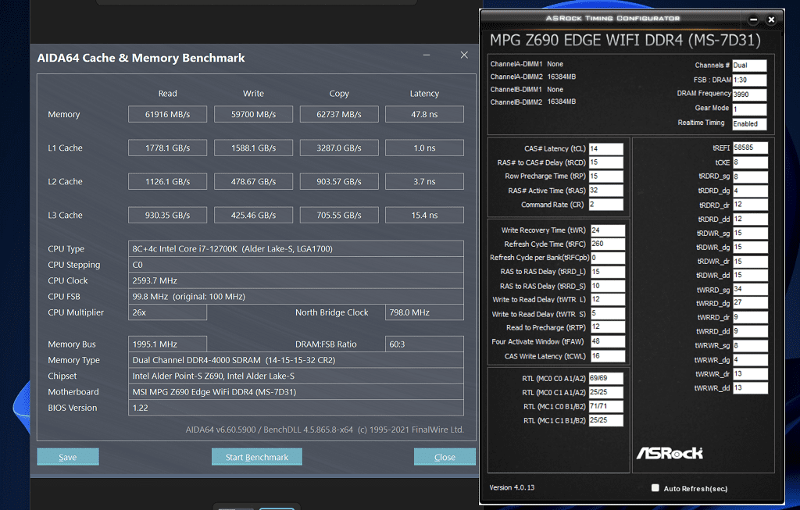This screenshot has height=510, width=800.
Task: Enable the Auto Refresh(sec) checkbox
Action: [655, 488]
